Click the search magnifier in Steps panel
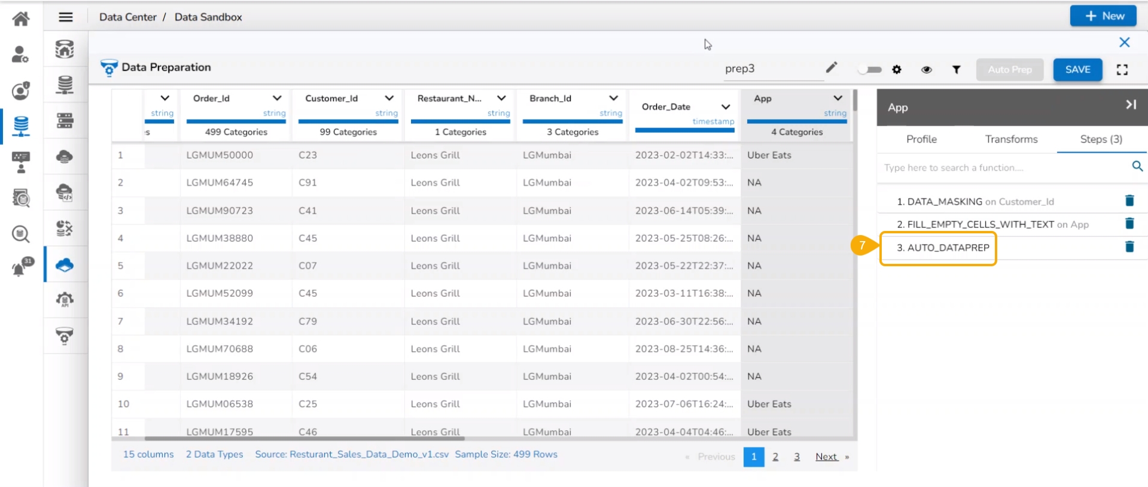The width and height of the screenshot is (1148, 487). [1137, 166]
